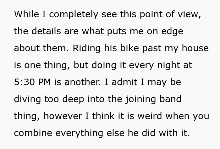This screenshot has width=220, height=149.
Task: Click the phrase "every night"
Action: [x=154, y=65]
